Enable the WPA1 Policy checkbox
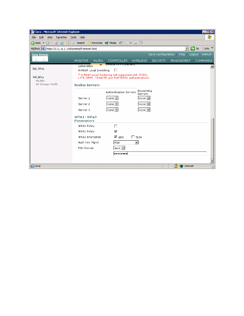 point(116,126)
